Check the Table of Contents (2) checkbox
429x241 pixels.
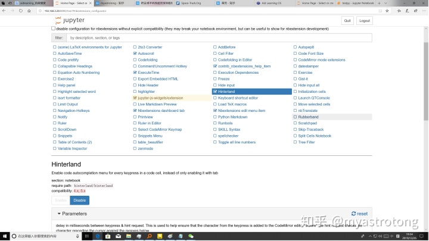coord(55,142)
